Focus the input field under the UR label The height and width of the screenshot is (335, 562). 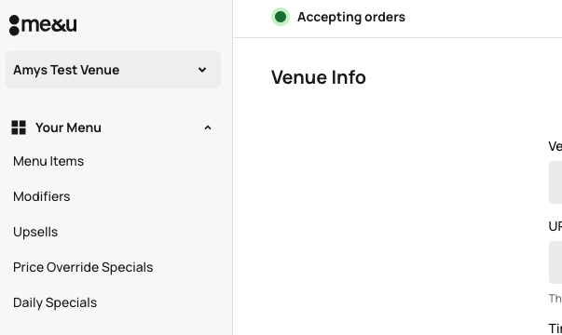[555, 262]
